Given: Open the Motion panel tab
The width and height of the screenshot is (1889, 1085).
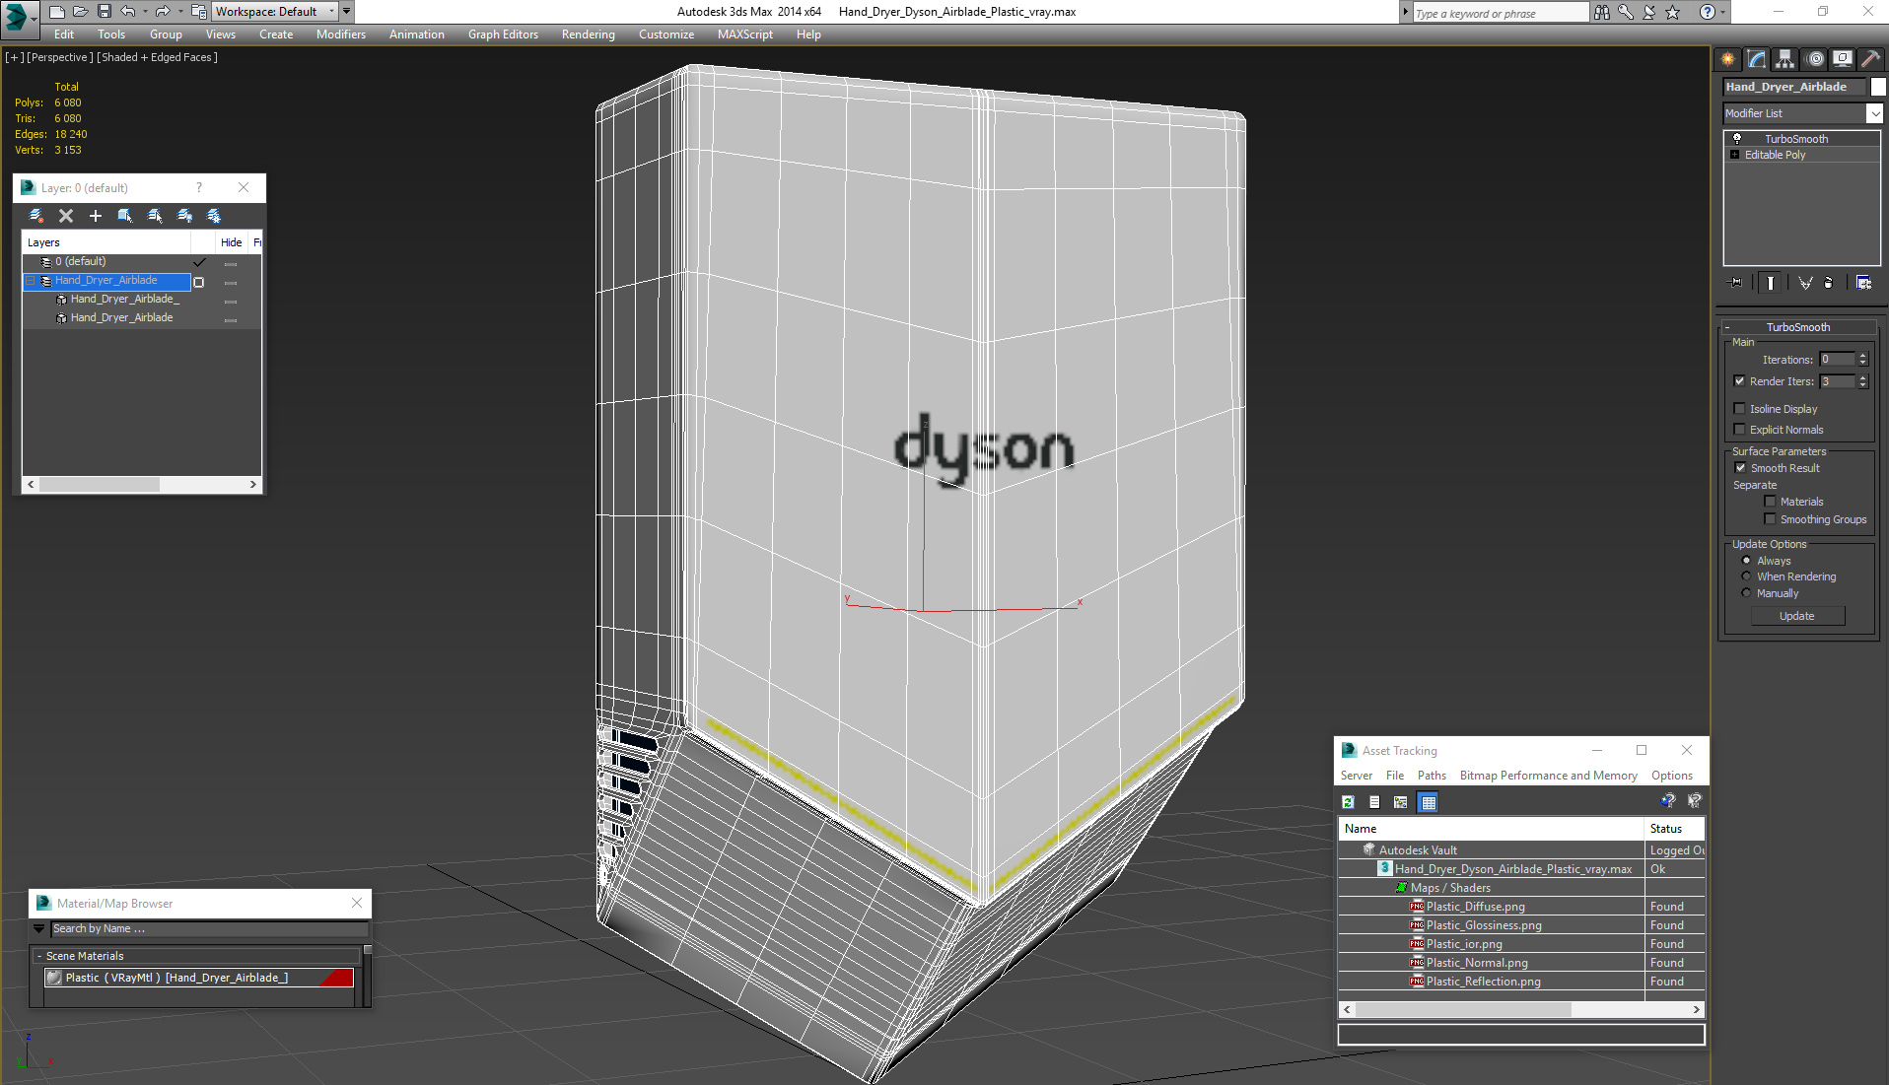Looking at the screenshot, I should coord(1814,59).
